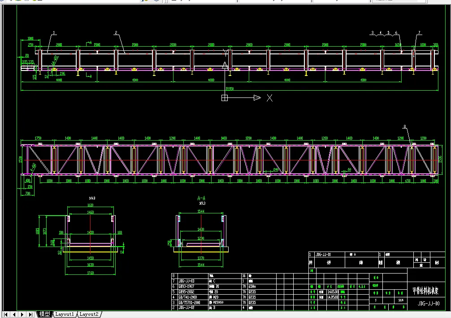Screen dimensions: 451x318
Task: Select the 1750 dimension on plan view
Action: point(38,138)
